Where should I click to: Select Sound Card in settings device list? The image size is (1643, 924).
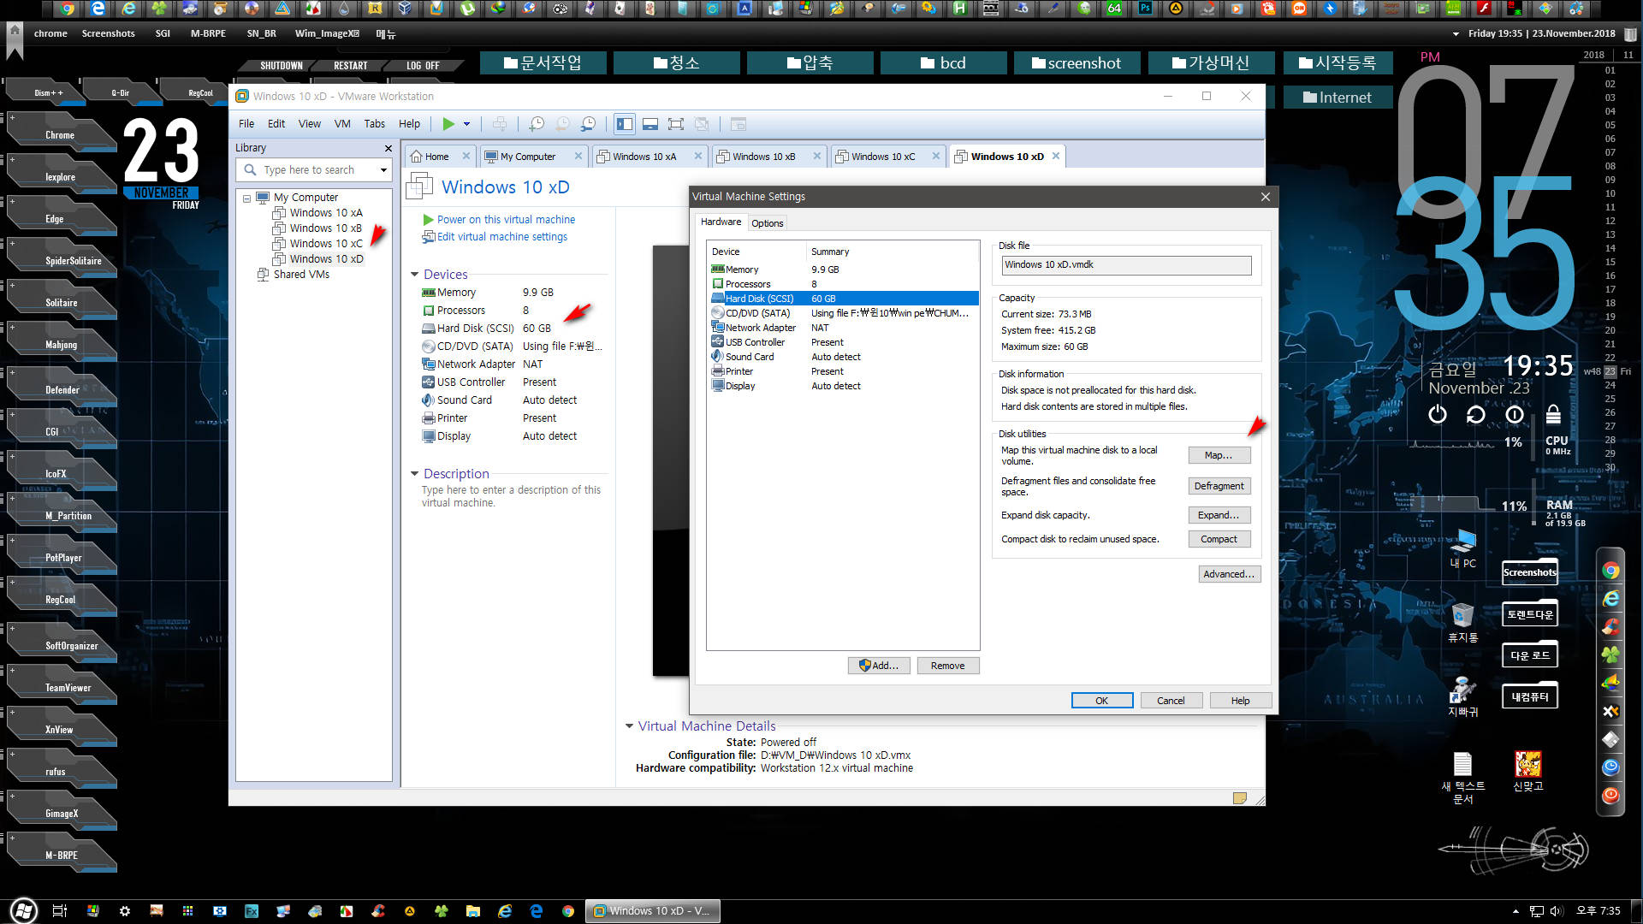click(843, 357)
